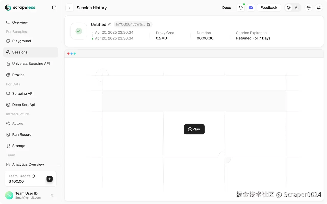Click the $ 100.00 credits value
327x204 pixels.
point(16,181)
